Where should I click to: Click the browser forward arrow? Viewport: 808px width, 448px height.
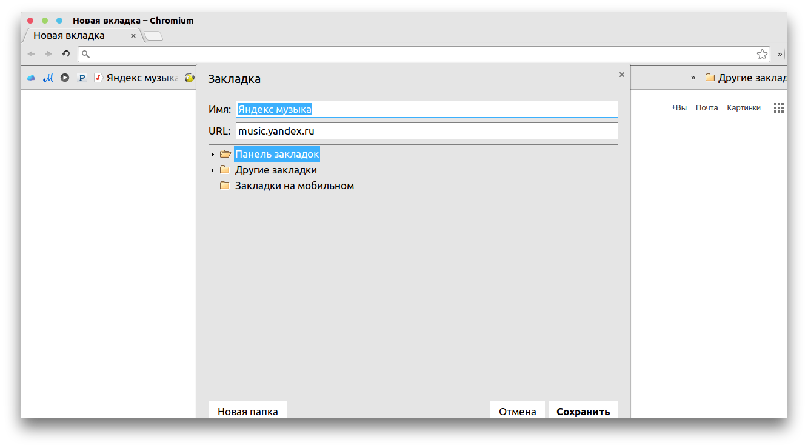48,54
